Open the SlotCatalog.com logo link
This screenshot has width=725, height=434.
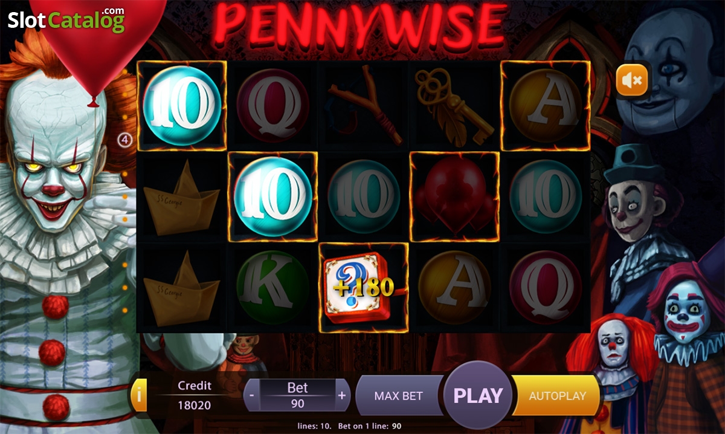point(66,20)
